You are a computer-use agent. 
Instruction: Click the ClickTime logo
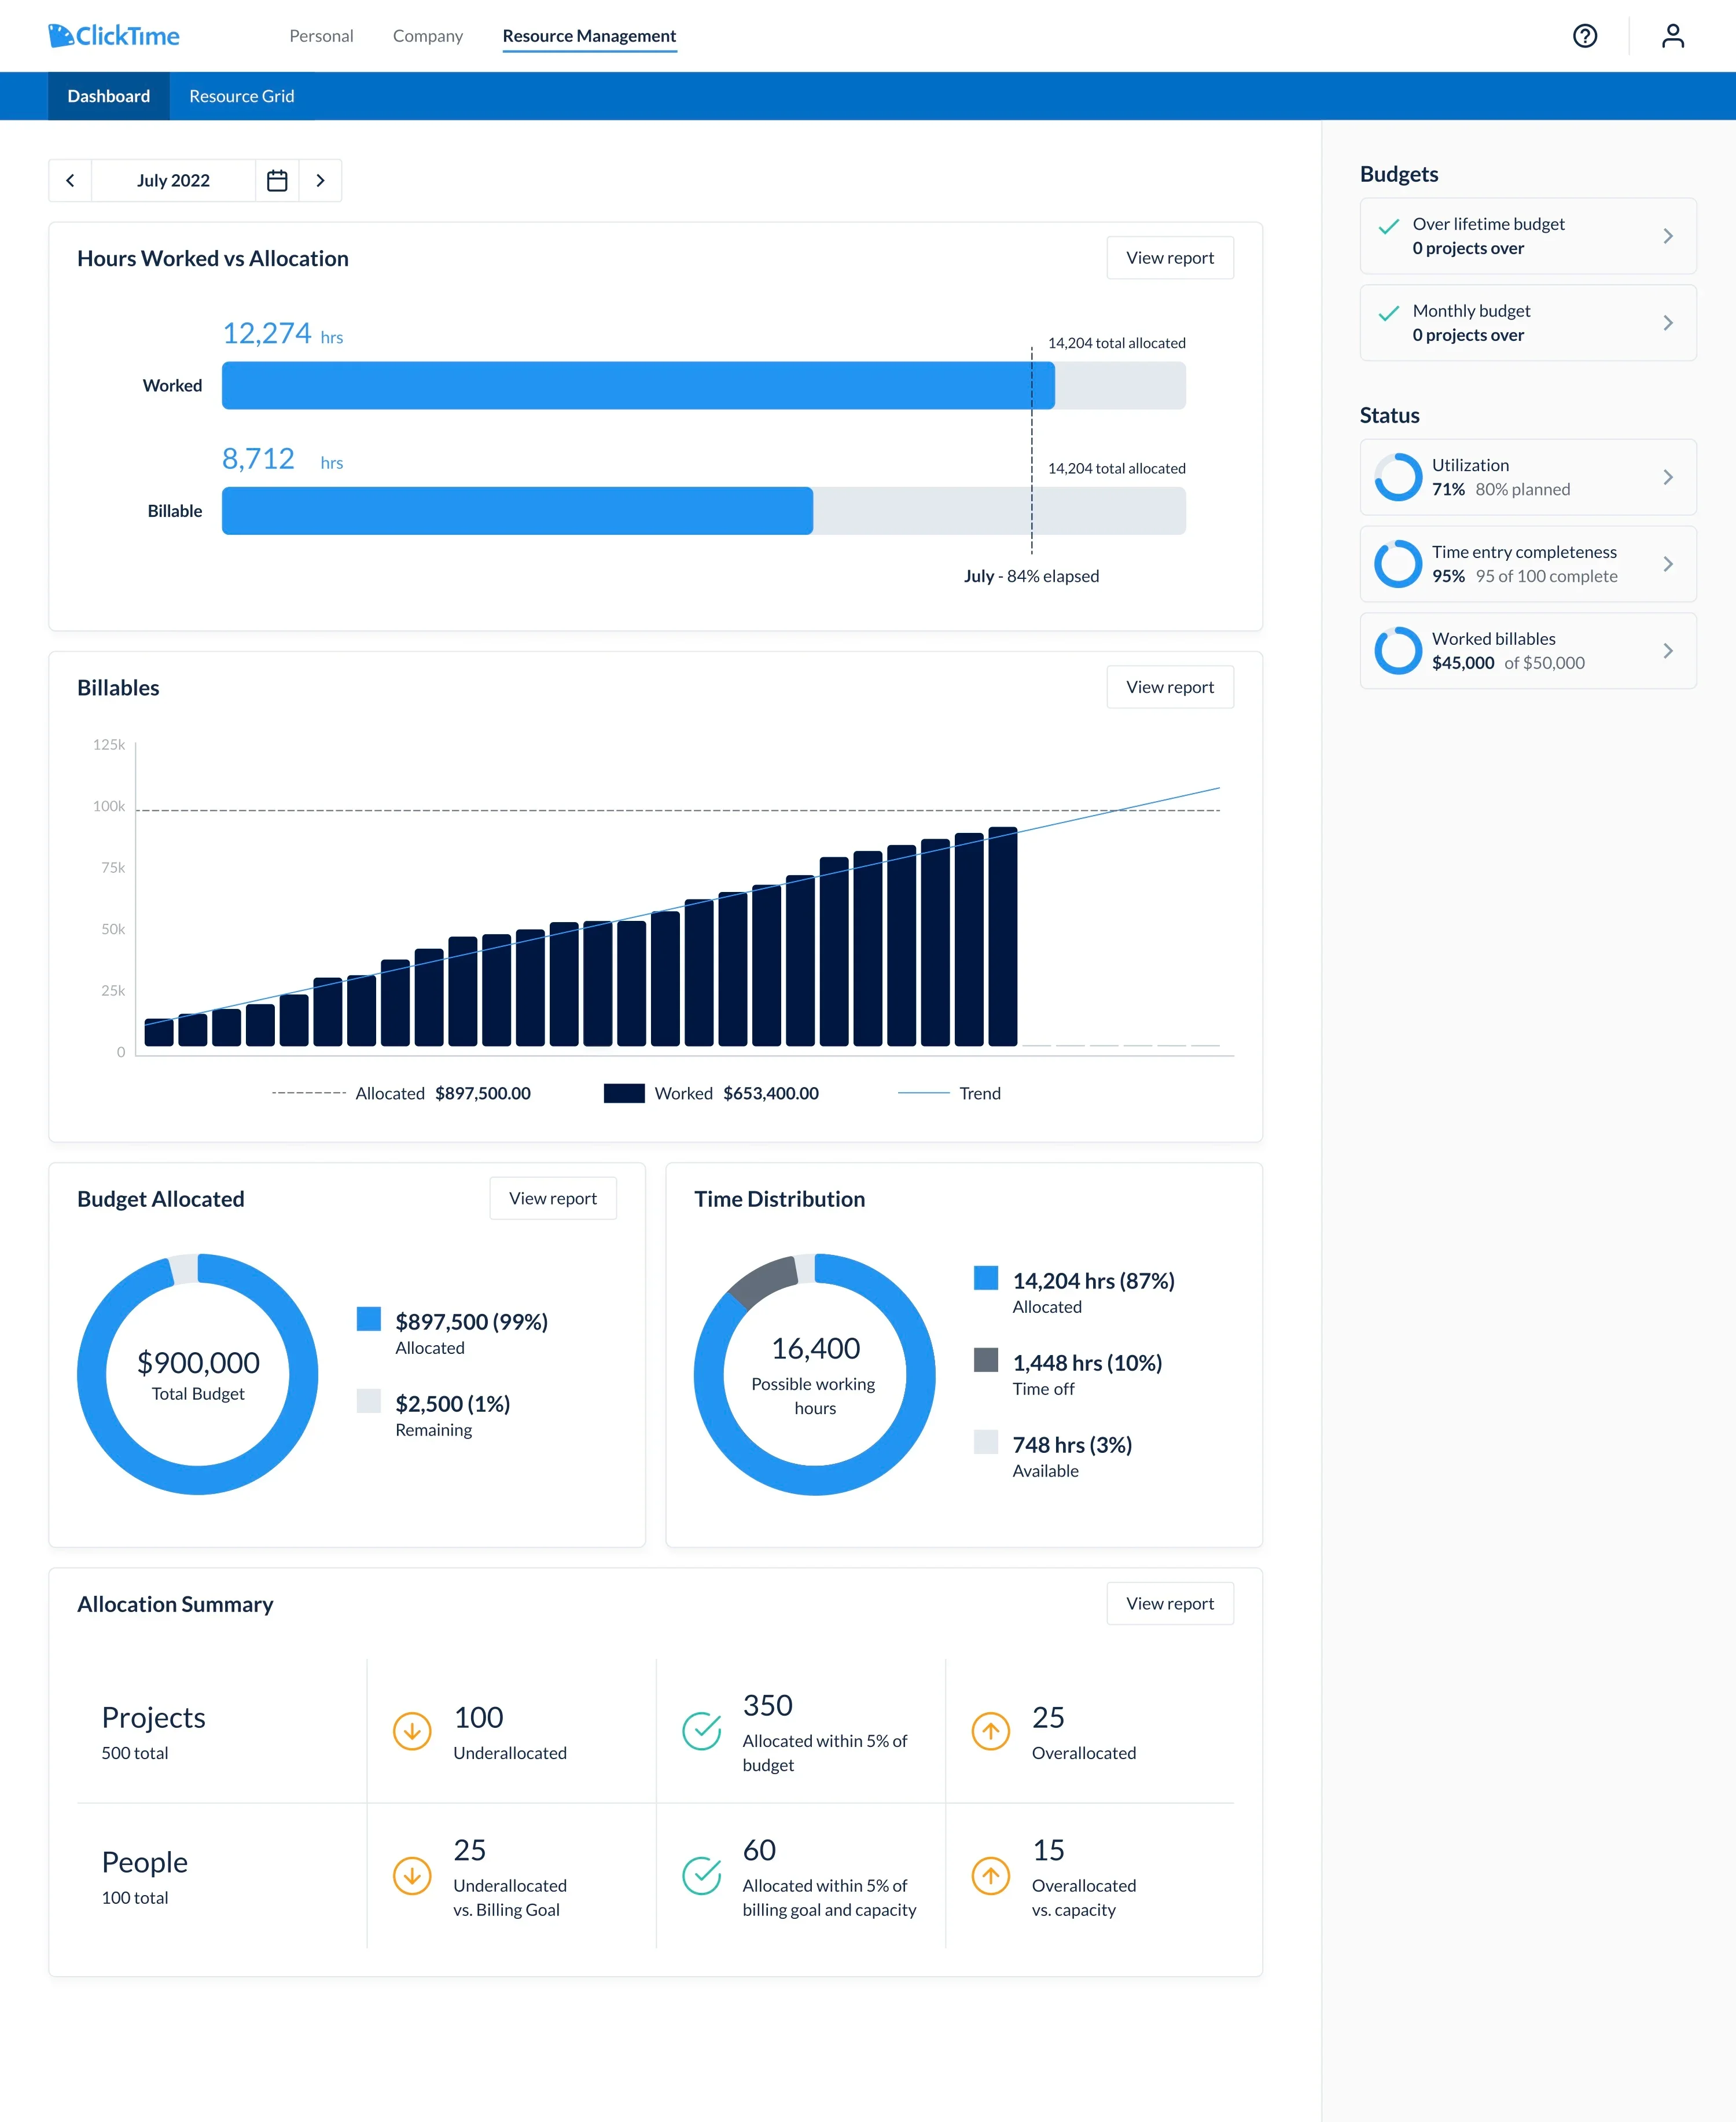click(x=114, y=36)
